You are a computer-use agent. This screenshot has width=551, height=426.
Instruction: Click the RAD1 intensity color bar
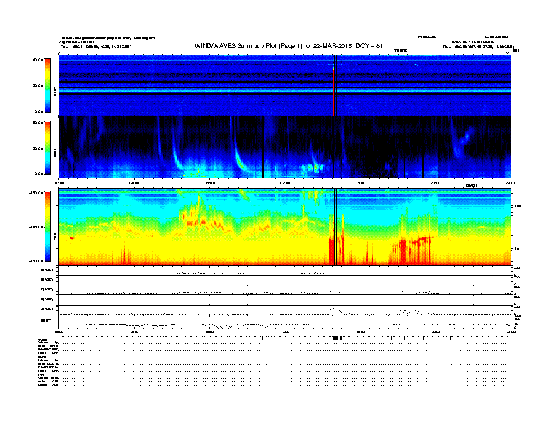47,148
